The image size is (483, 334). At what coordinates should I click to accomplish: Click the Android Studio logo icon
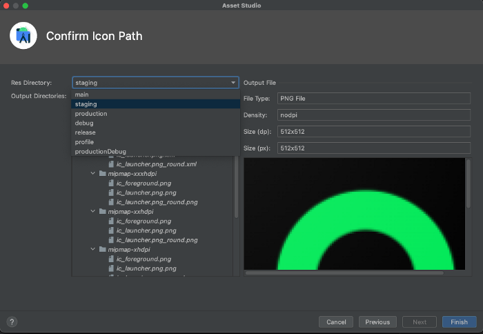pyautogui.click(x=23, y=36)
